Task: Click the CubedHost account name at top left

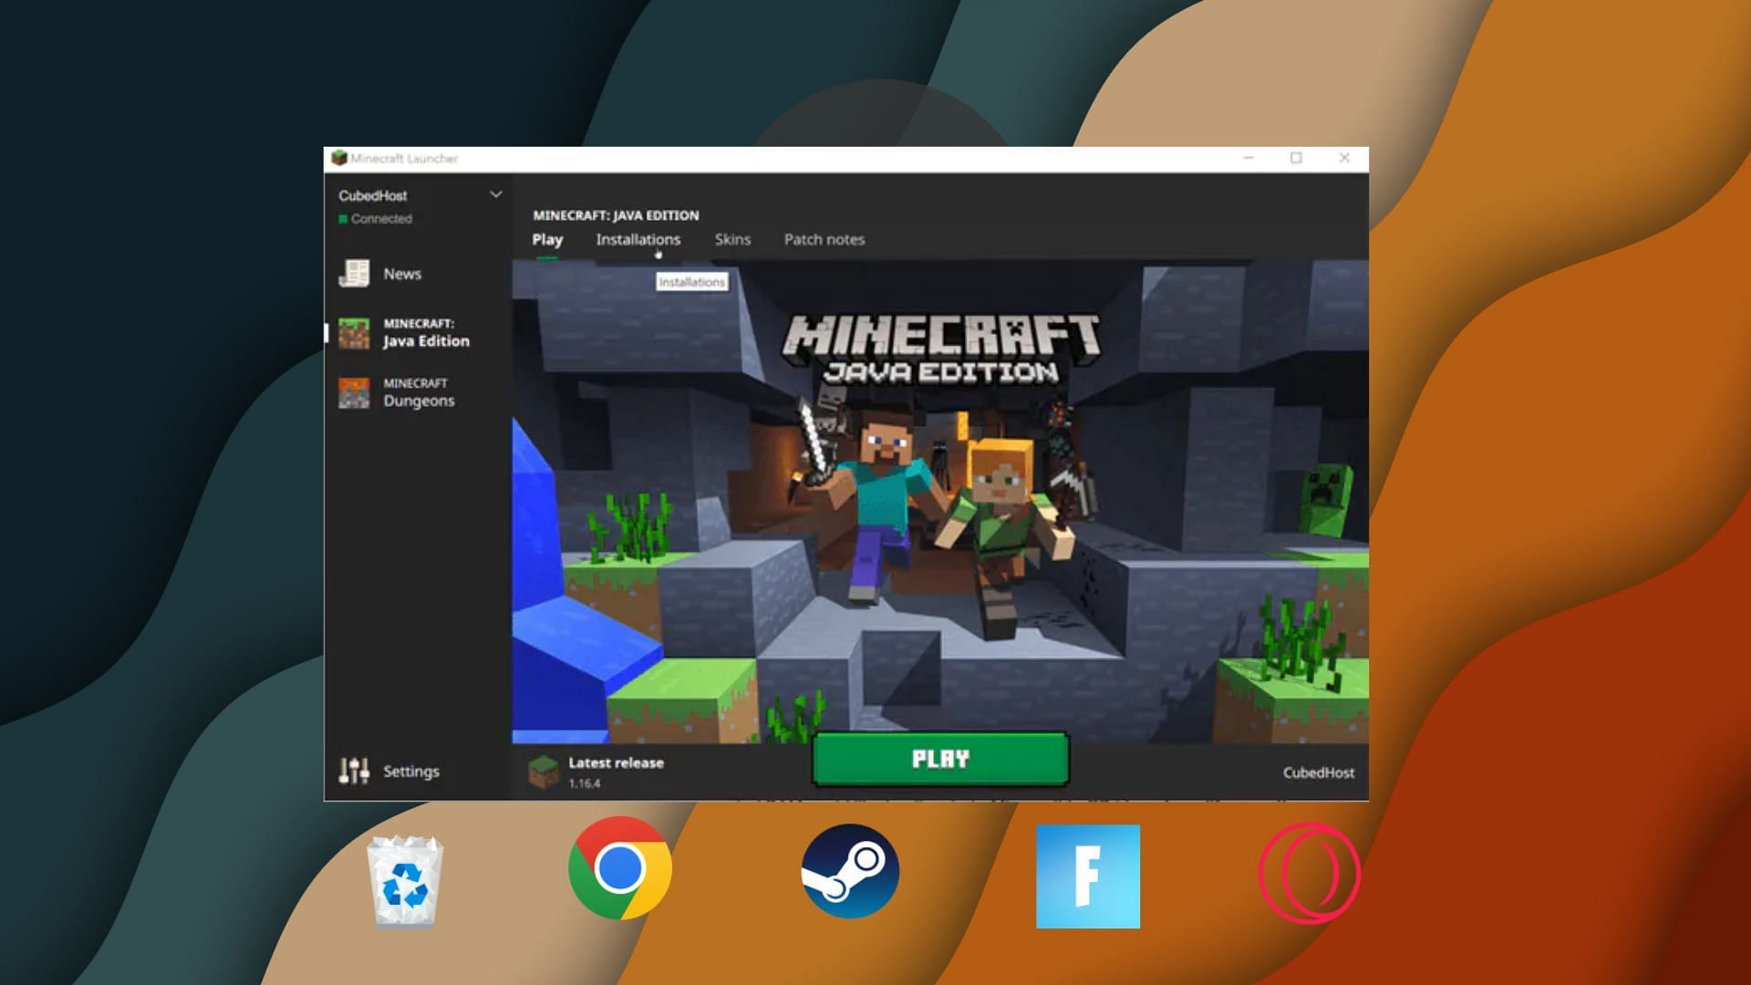Action: pos(373,195)
